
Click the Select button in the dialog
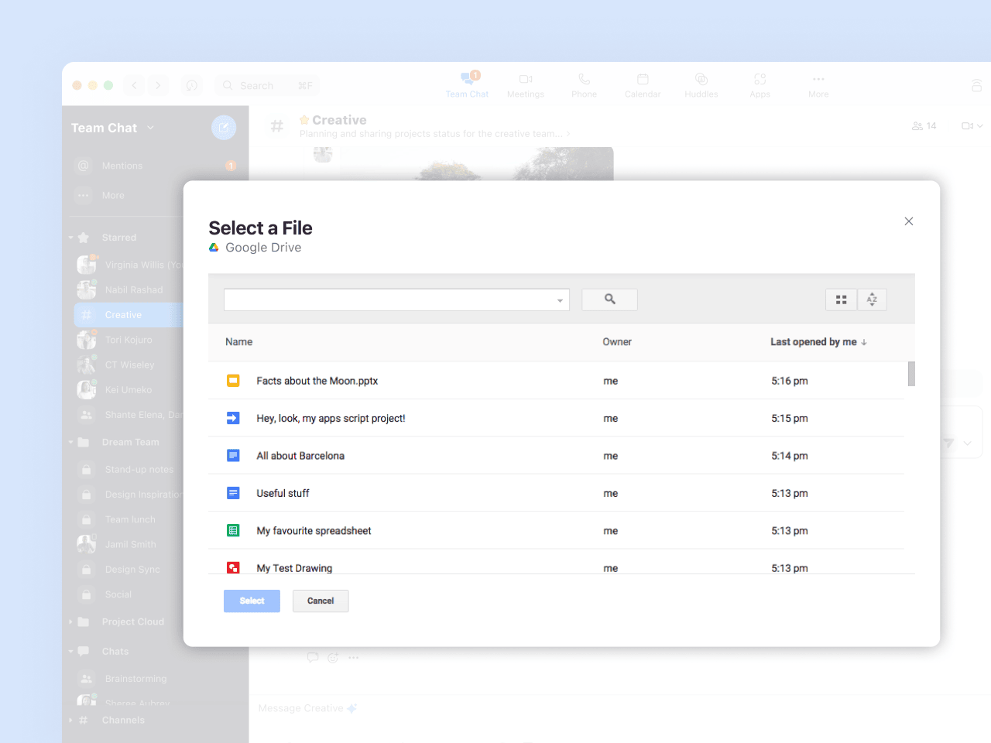click(252, 601)
